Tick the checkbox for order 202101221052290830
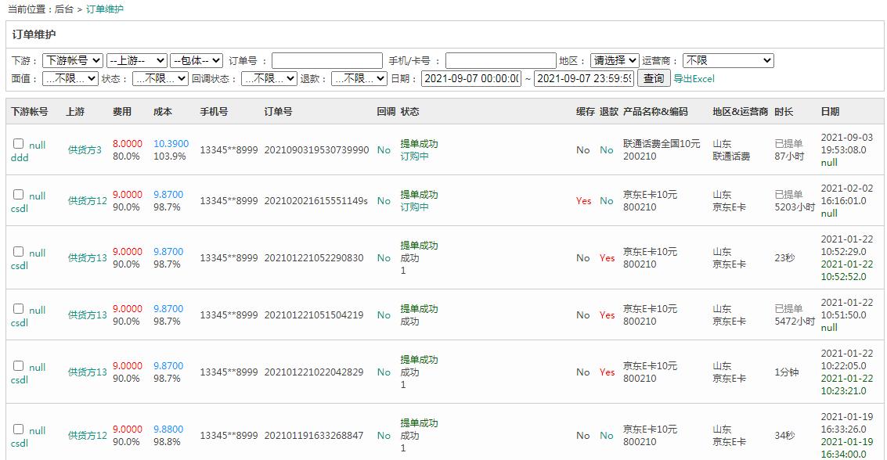Image resolution: width=887 pixels, height=460 pixels. coord(19,252)
